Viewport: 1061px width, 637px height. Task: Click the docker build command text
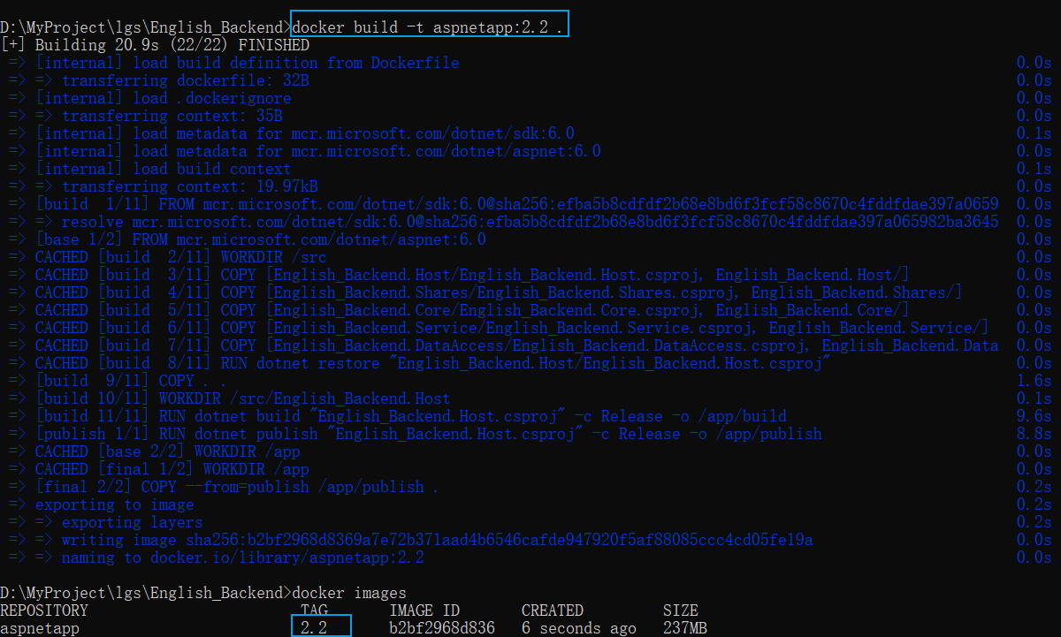pyautogui.click(x=428, y=27)
